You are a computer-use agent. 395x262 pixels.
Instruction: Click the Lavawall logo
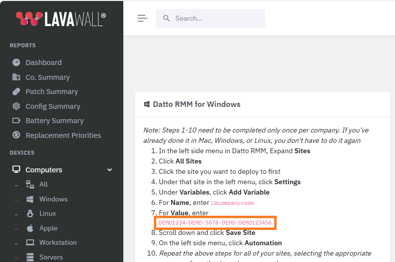click(61, 19)
